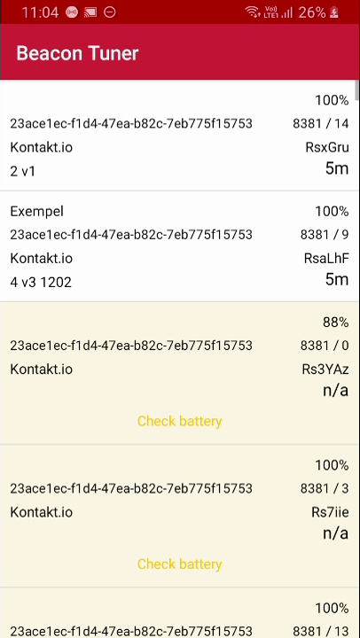Open beacon with major/minor 8381 / 13
Screen dimensions: 360x638
pos(179,613)
